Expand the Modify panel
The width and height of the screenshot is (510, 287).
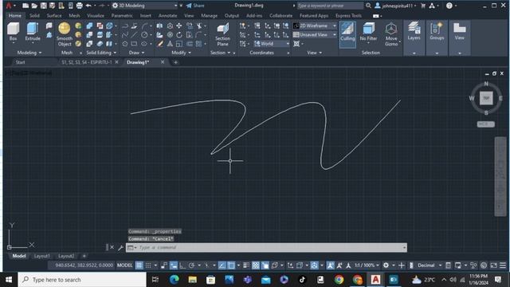click(181, 53)
